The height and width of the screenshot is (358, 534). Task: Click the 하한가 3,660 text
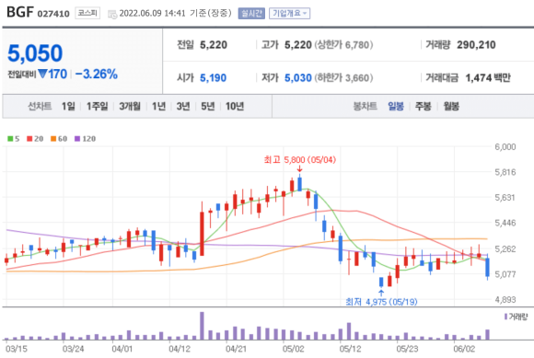[343, 78]
